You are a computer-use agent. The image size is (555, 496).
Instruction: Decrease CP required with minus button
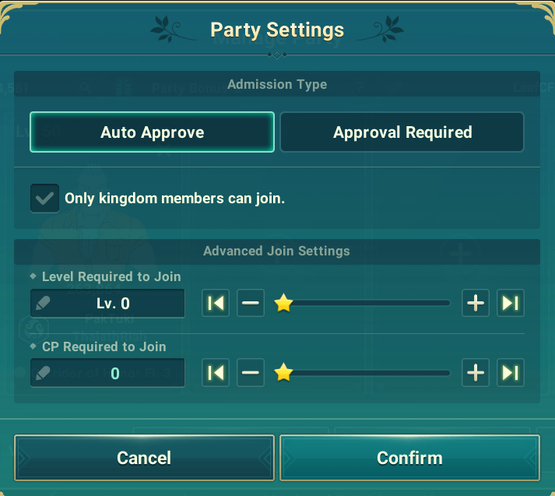pos(251,372)
